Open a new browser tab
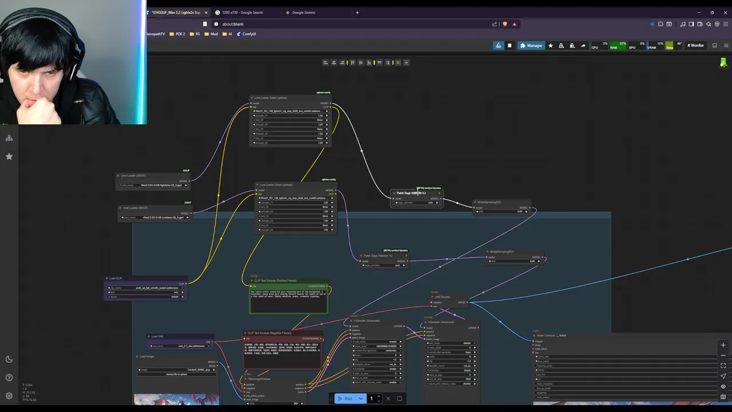The image size is (732, 412). [x=357, y=13]
